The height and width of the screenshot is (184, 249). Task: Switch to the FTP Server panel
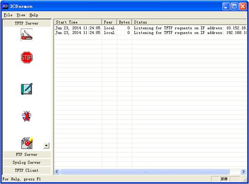click(27, 155)
